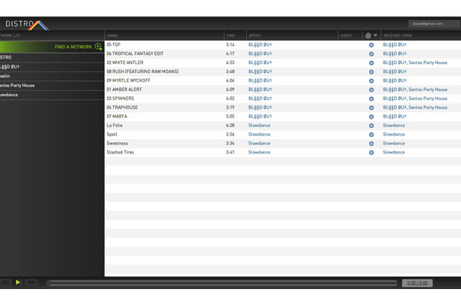Click the download icon for 09 Myrtle Wyckoff

[371, 80]
